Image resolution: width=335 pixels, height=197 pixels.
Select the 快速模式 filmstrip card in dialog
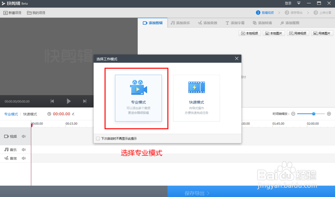click(196, 98)
